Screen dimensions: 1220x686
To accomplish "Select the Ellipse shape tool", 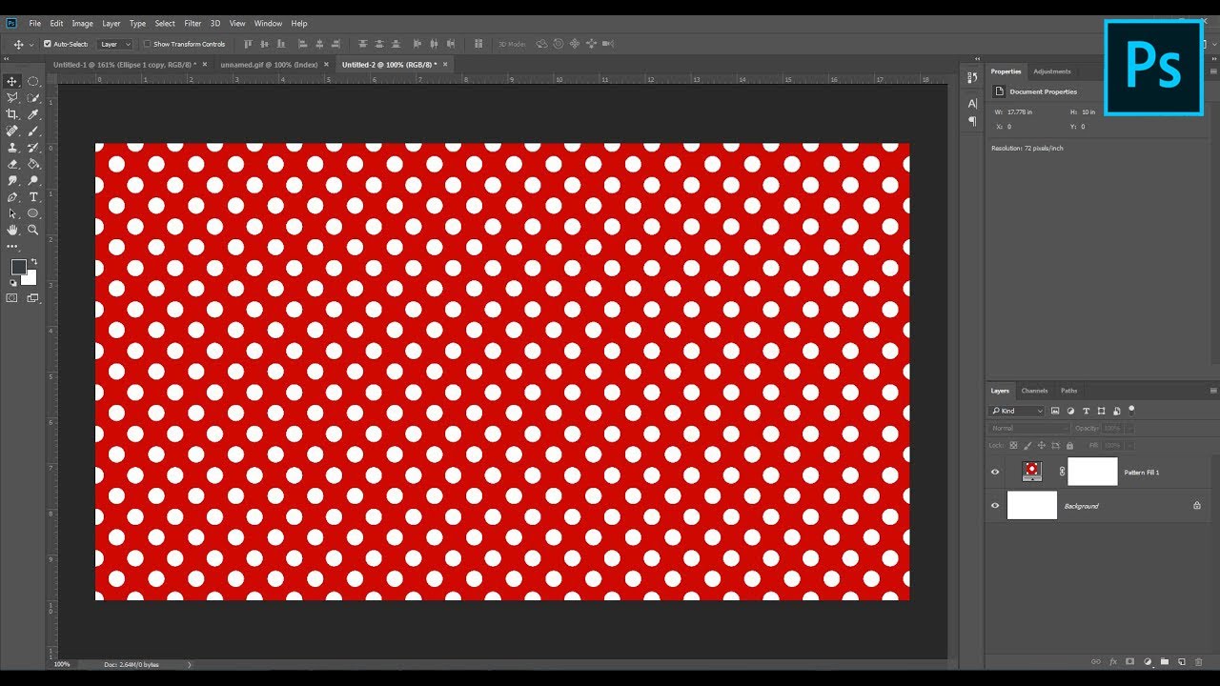I will click(x=33, y=213).
